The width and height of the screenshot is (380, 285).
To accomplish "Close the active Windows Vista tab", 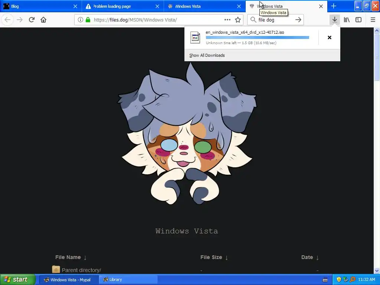I will [x=321, y=6].
